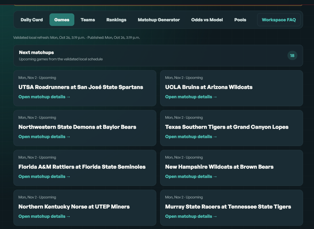Open the Matchup Generator tab
The image size is (314, 229).
tap(159, 20)
